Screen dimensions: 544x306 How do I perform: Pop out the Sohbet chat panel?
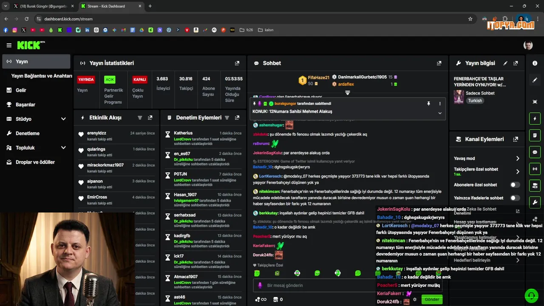point(439,63)
